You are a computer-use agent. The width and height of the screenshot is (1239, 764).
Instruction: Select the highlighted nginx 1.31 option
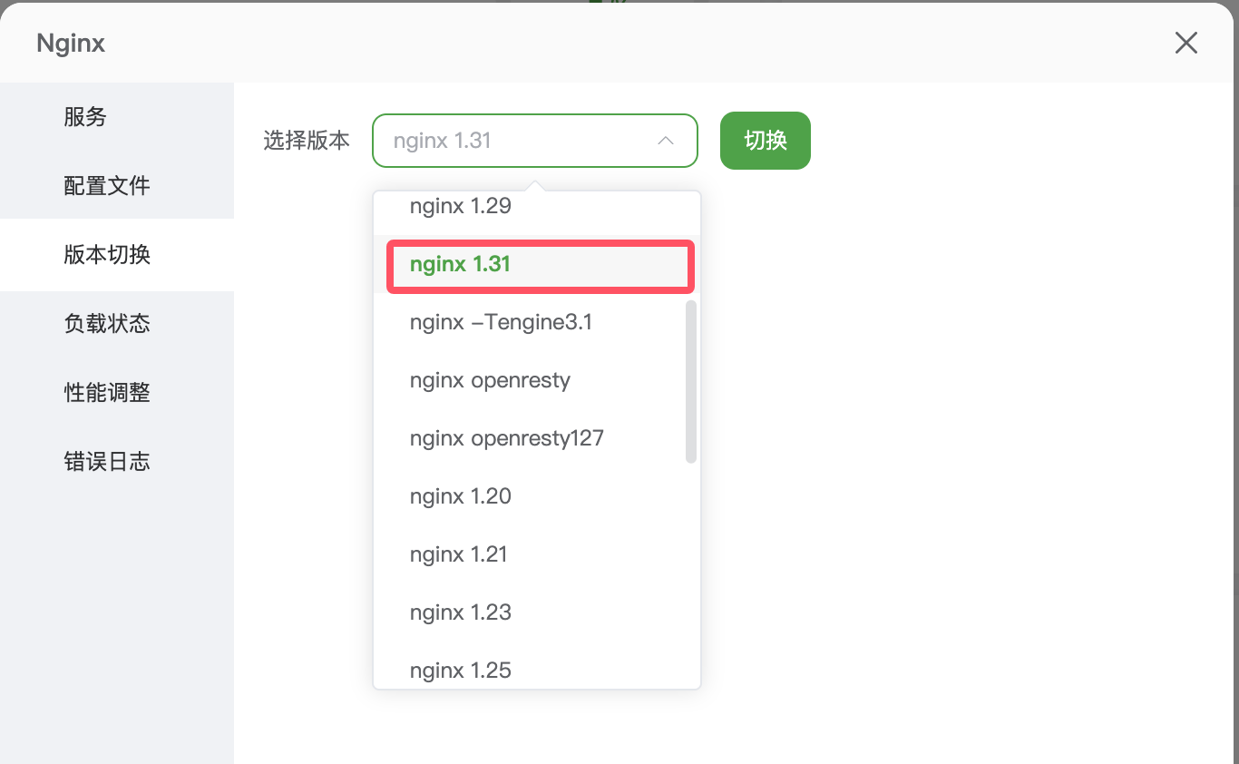click(x=537, y=264)
